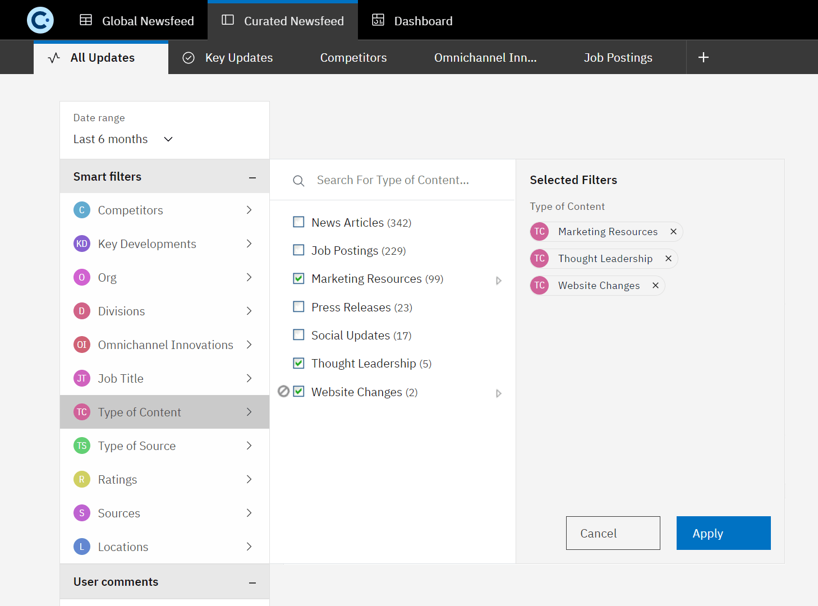Check the Social Updates checkbox
Image resolution: width=818 pixels, height=606 pixels.
click(299, 335)
